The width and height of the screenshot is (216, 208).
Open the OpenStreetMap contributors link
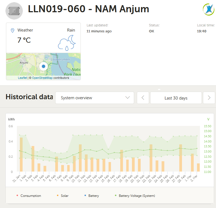42,78
